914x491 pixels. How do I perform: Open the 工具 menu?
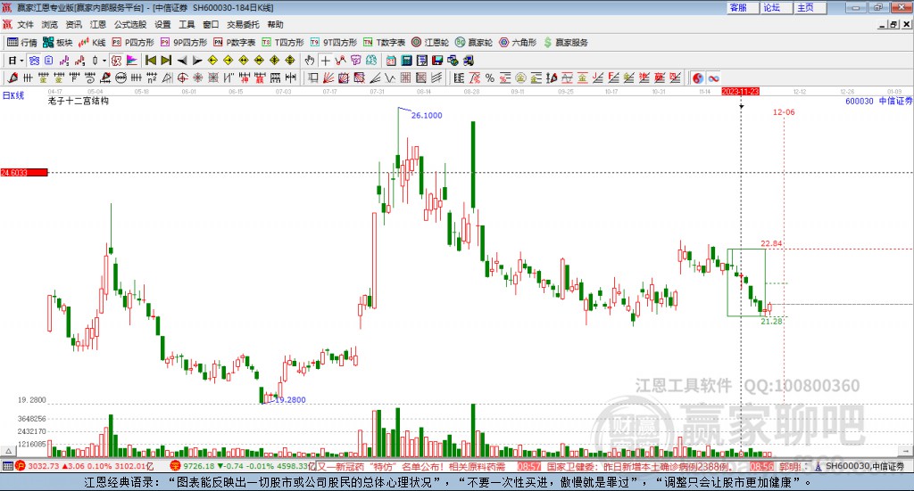pyautogui.click(x=187, y=24)
